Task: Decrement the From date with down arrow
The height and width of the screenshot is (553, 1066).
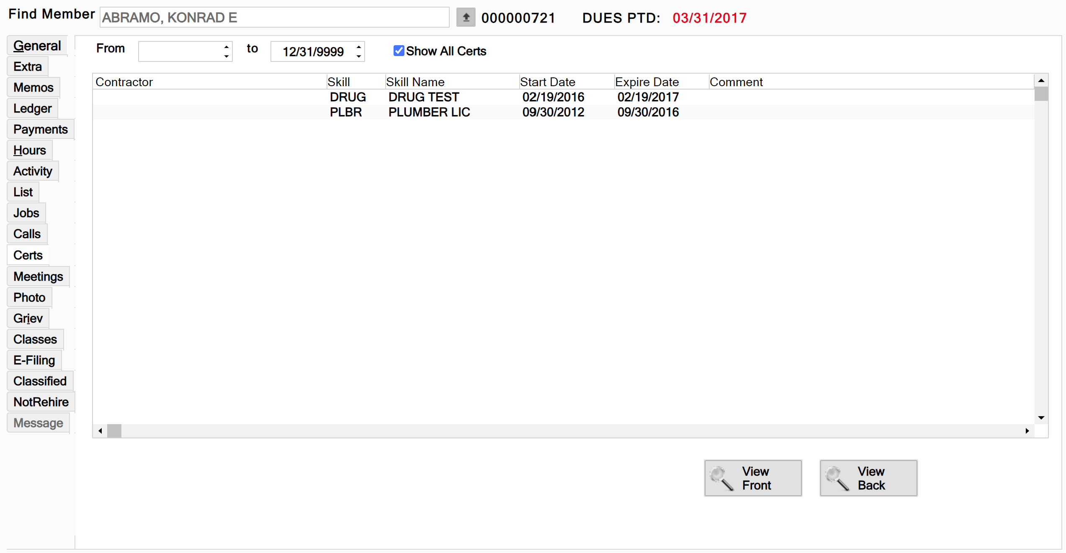Action: pos(227,56)
